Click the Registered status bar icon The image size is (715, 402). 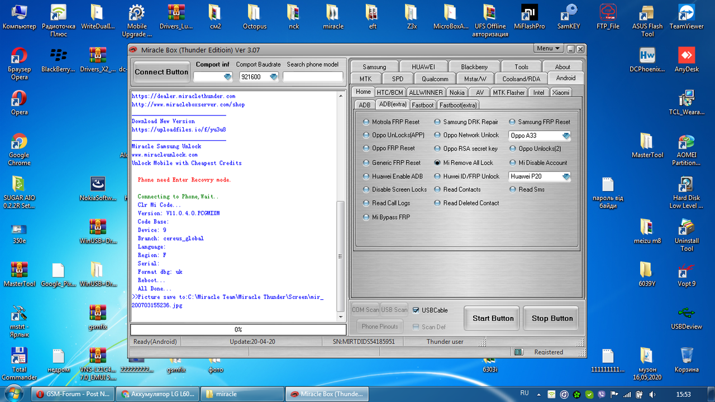click(518, 352)
